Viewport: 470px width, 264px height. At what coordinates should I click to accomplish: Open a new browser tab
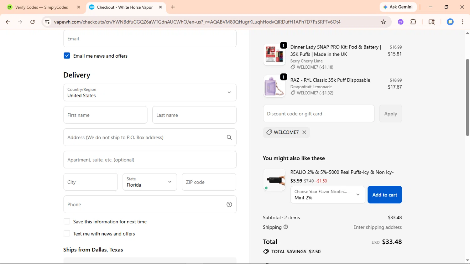coord(173,7)
